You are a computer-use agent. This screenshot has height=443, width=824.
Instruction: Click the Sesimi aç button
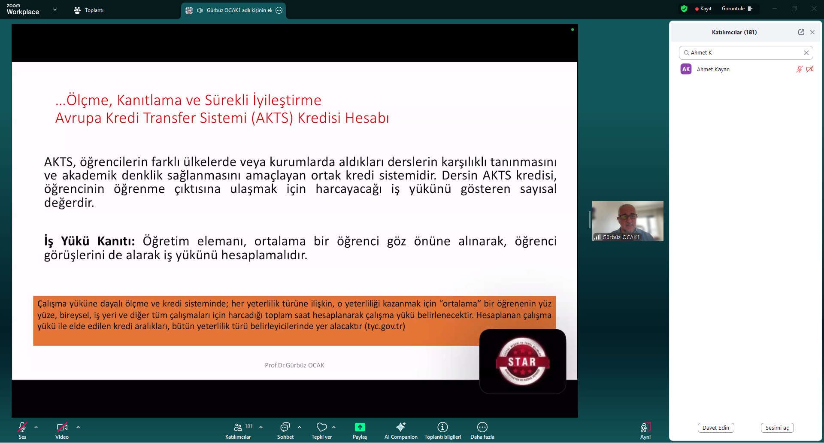pos(777,428)
